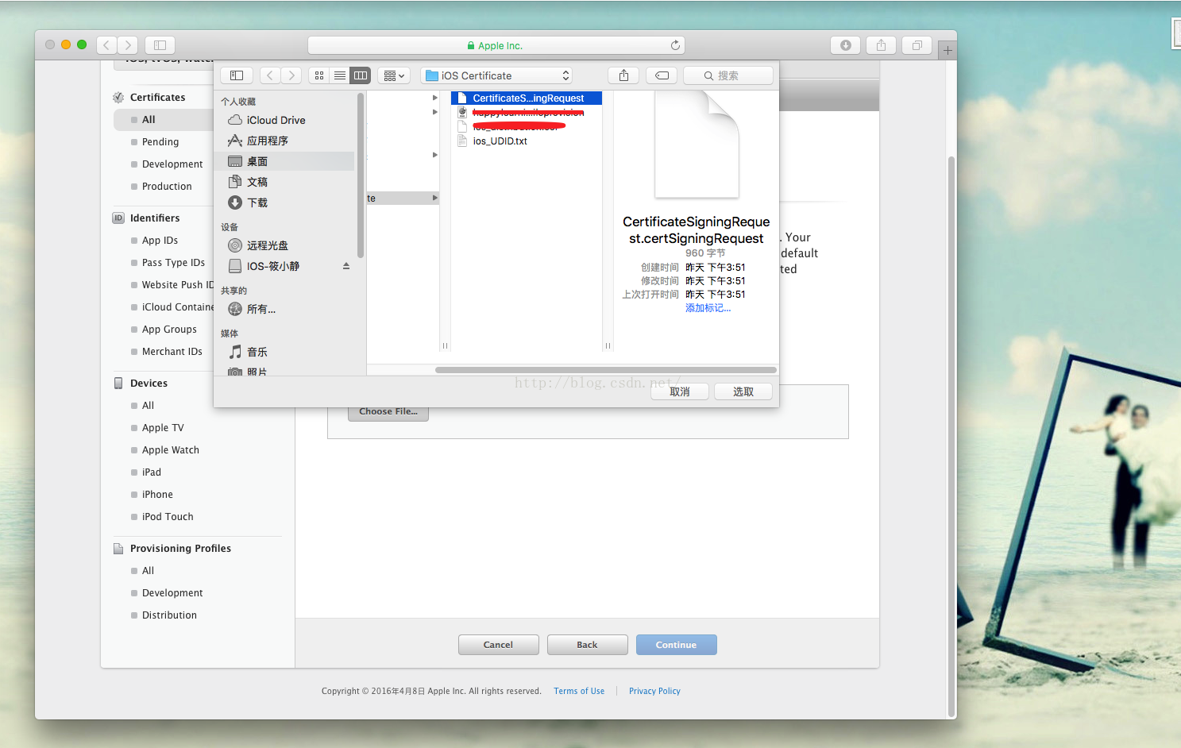
Task: Select All under Certificates
Action: click(149, 120)
